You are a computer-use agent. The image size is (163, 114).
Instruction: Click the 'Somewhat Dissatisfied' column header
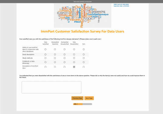pyautogui.click(x=65, y=43)
